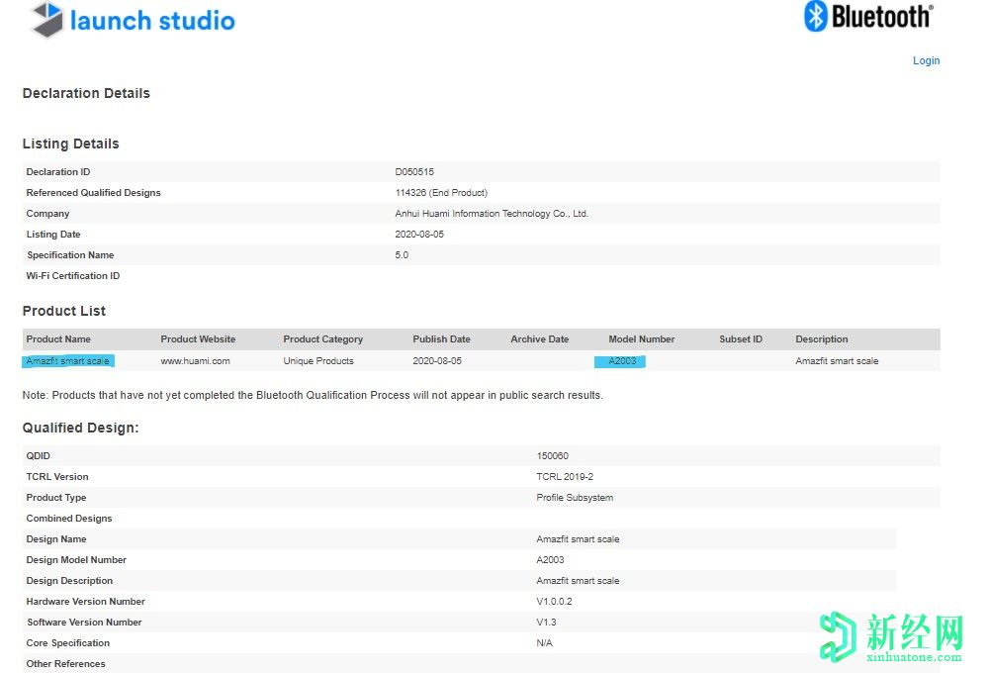Viewport: 989px width, 673px height.
Task: Click the Declaration ID value D050515
Action: click(x=414, y=172)
